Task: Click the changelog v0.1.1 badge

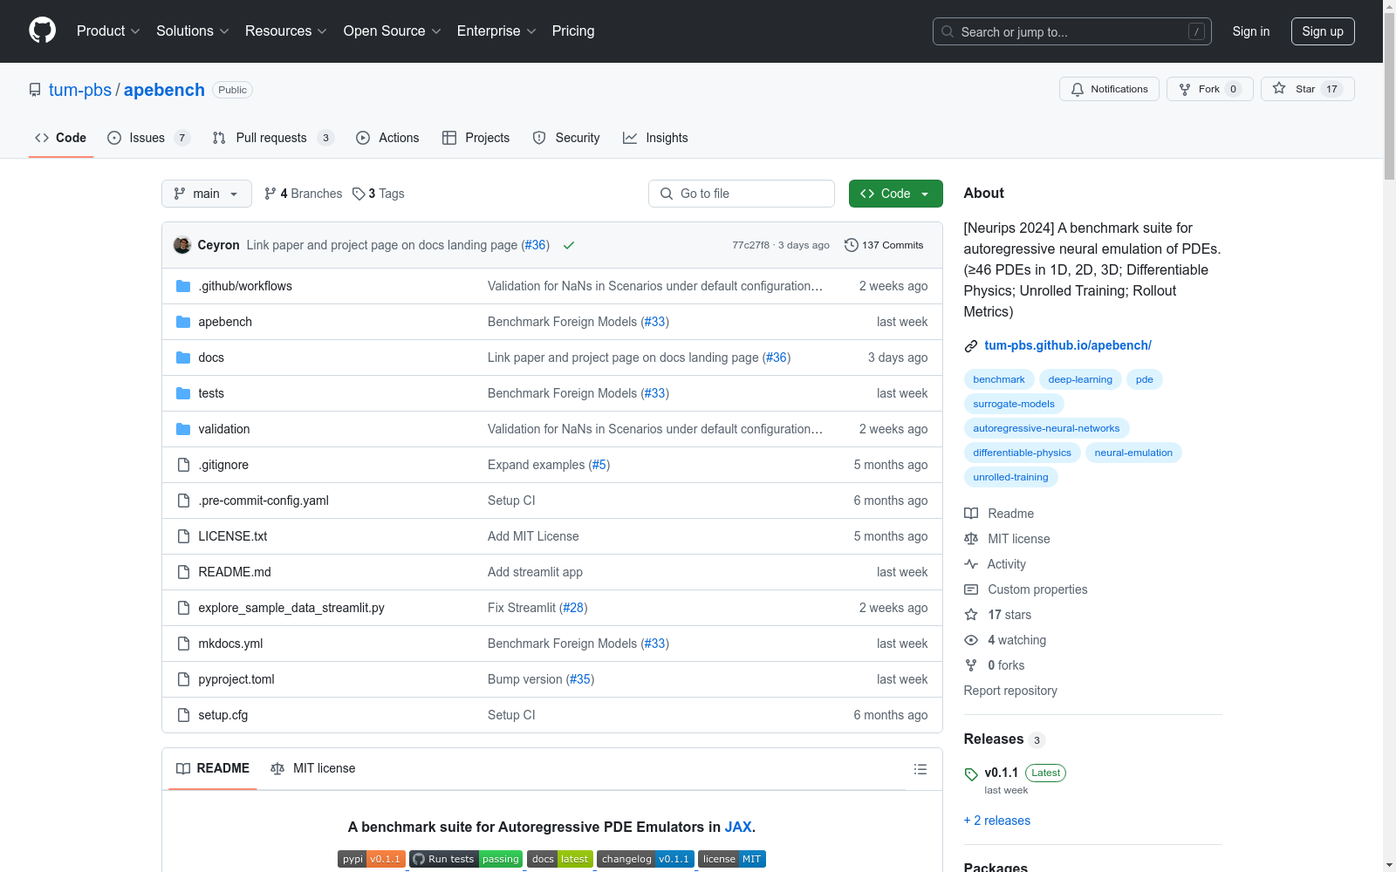Action: click(646, 859)
